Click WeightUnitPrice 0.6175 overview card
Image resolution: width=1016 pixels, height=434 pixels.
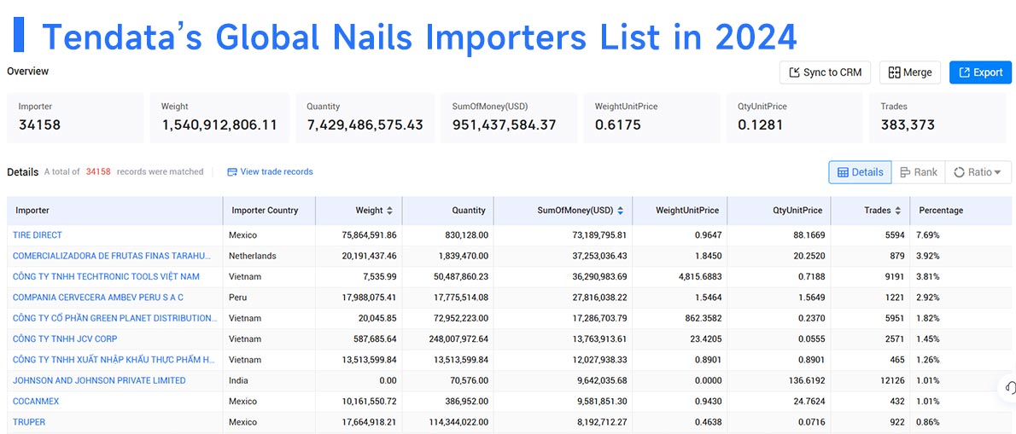coord(651,118)
